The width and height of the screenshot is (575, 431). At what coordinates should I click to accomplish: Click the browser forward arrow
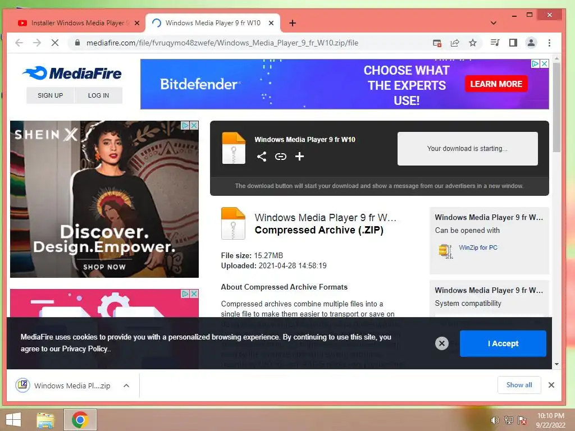pyautogui.click(x=37, y=43)
